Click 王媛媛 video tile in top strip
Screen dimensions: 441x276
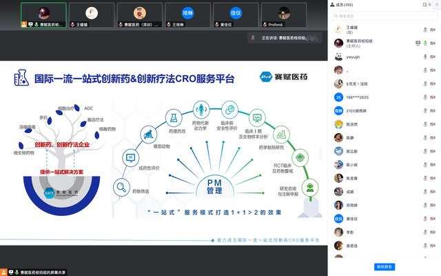(x=92, y=15)
